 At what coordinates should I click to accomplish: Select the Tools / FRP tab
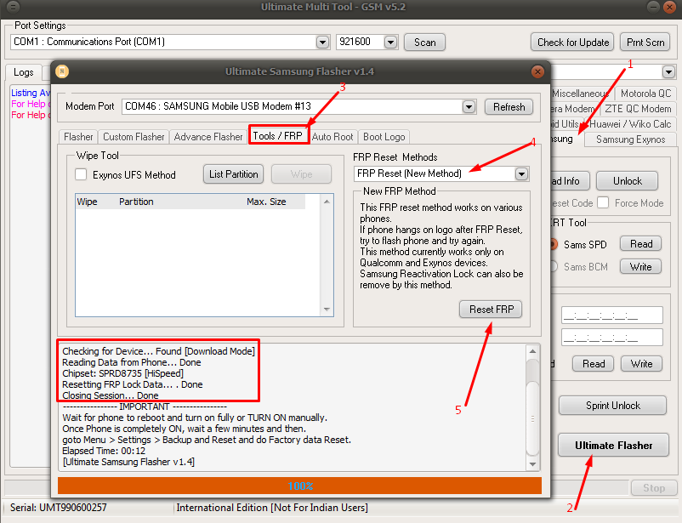pos(278,136)
